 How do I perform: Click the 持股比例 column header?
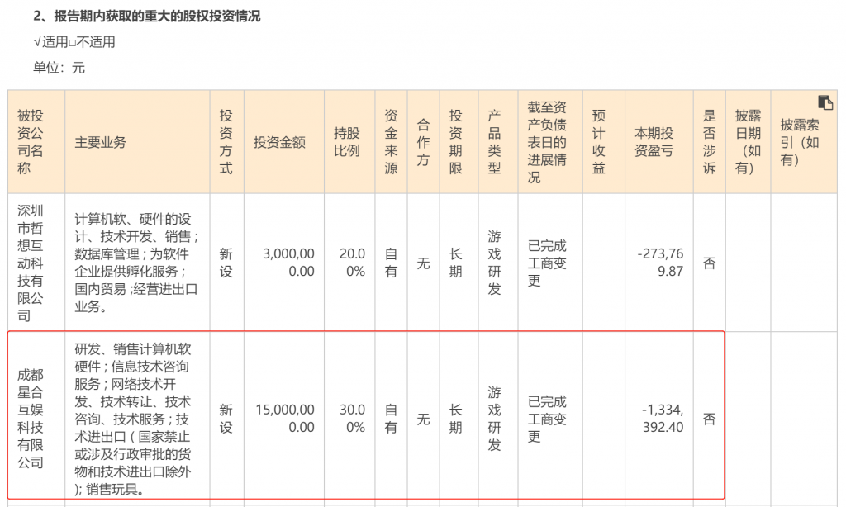point(349,140)
